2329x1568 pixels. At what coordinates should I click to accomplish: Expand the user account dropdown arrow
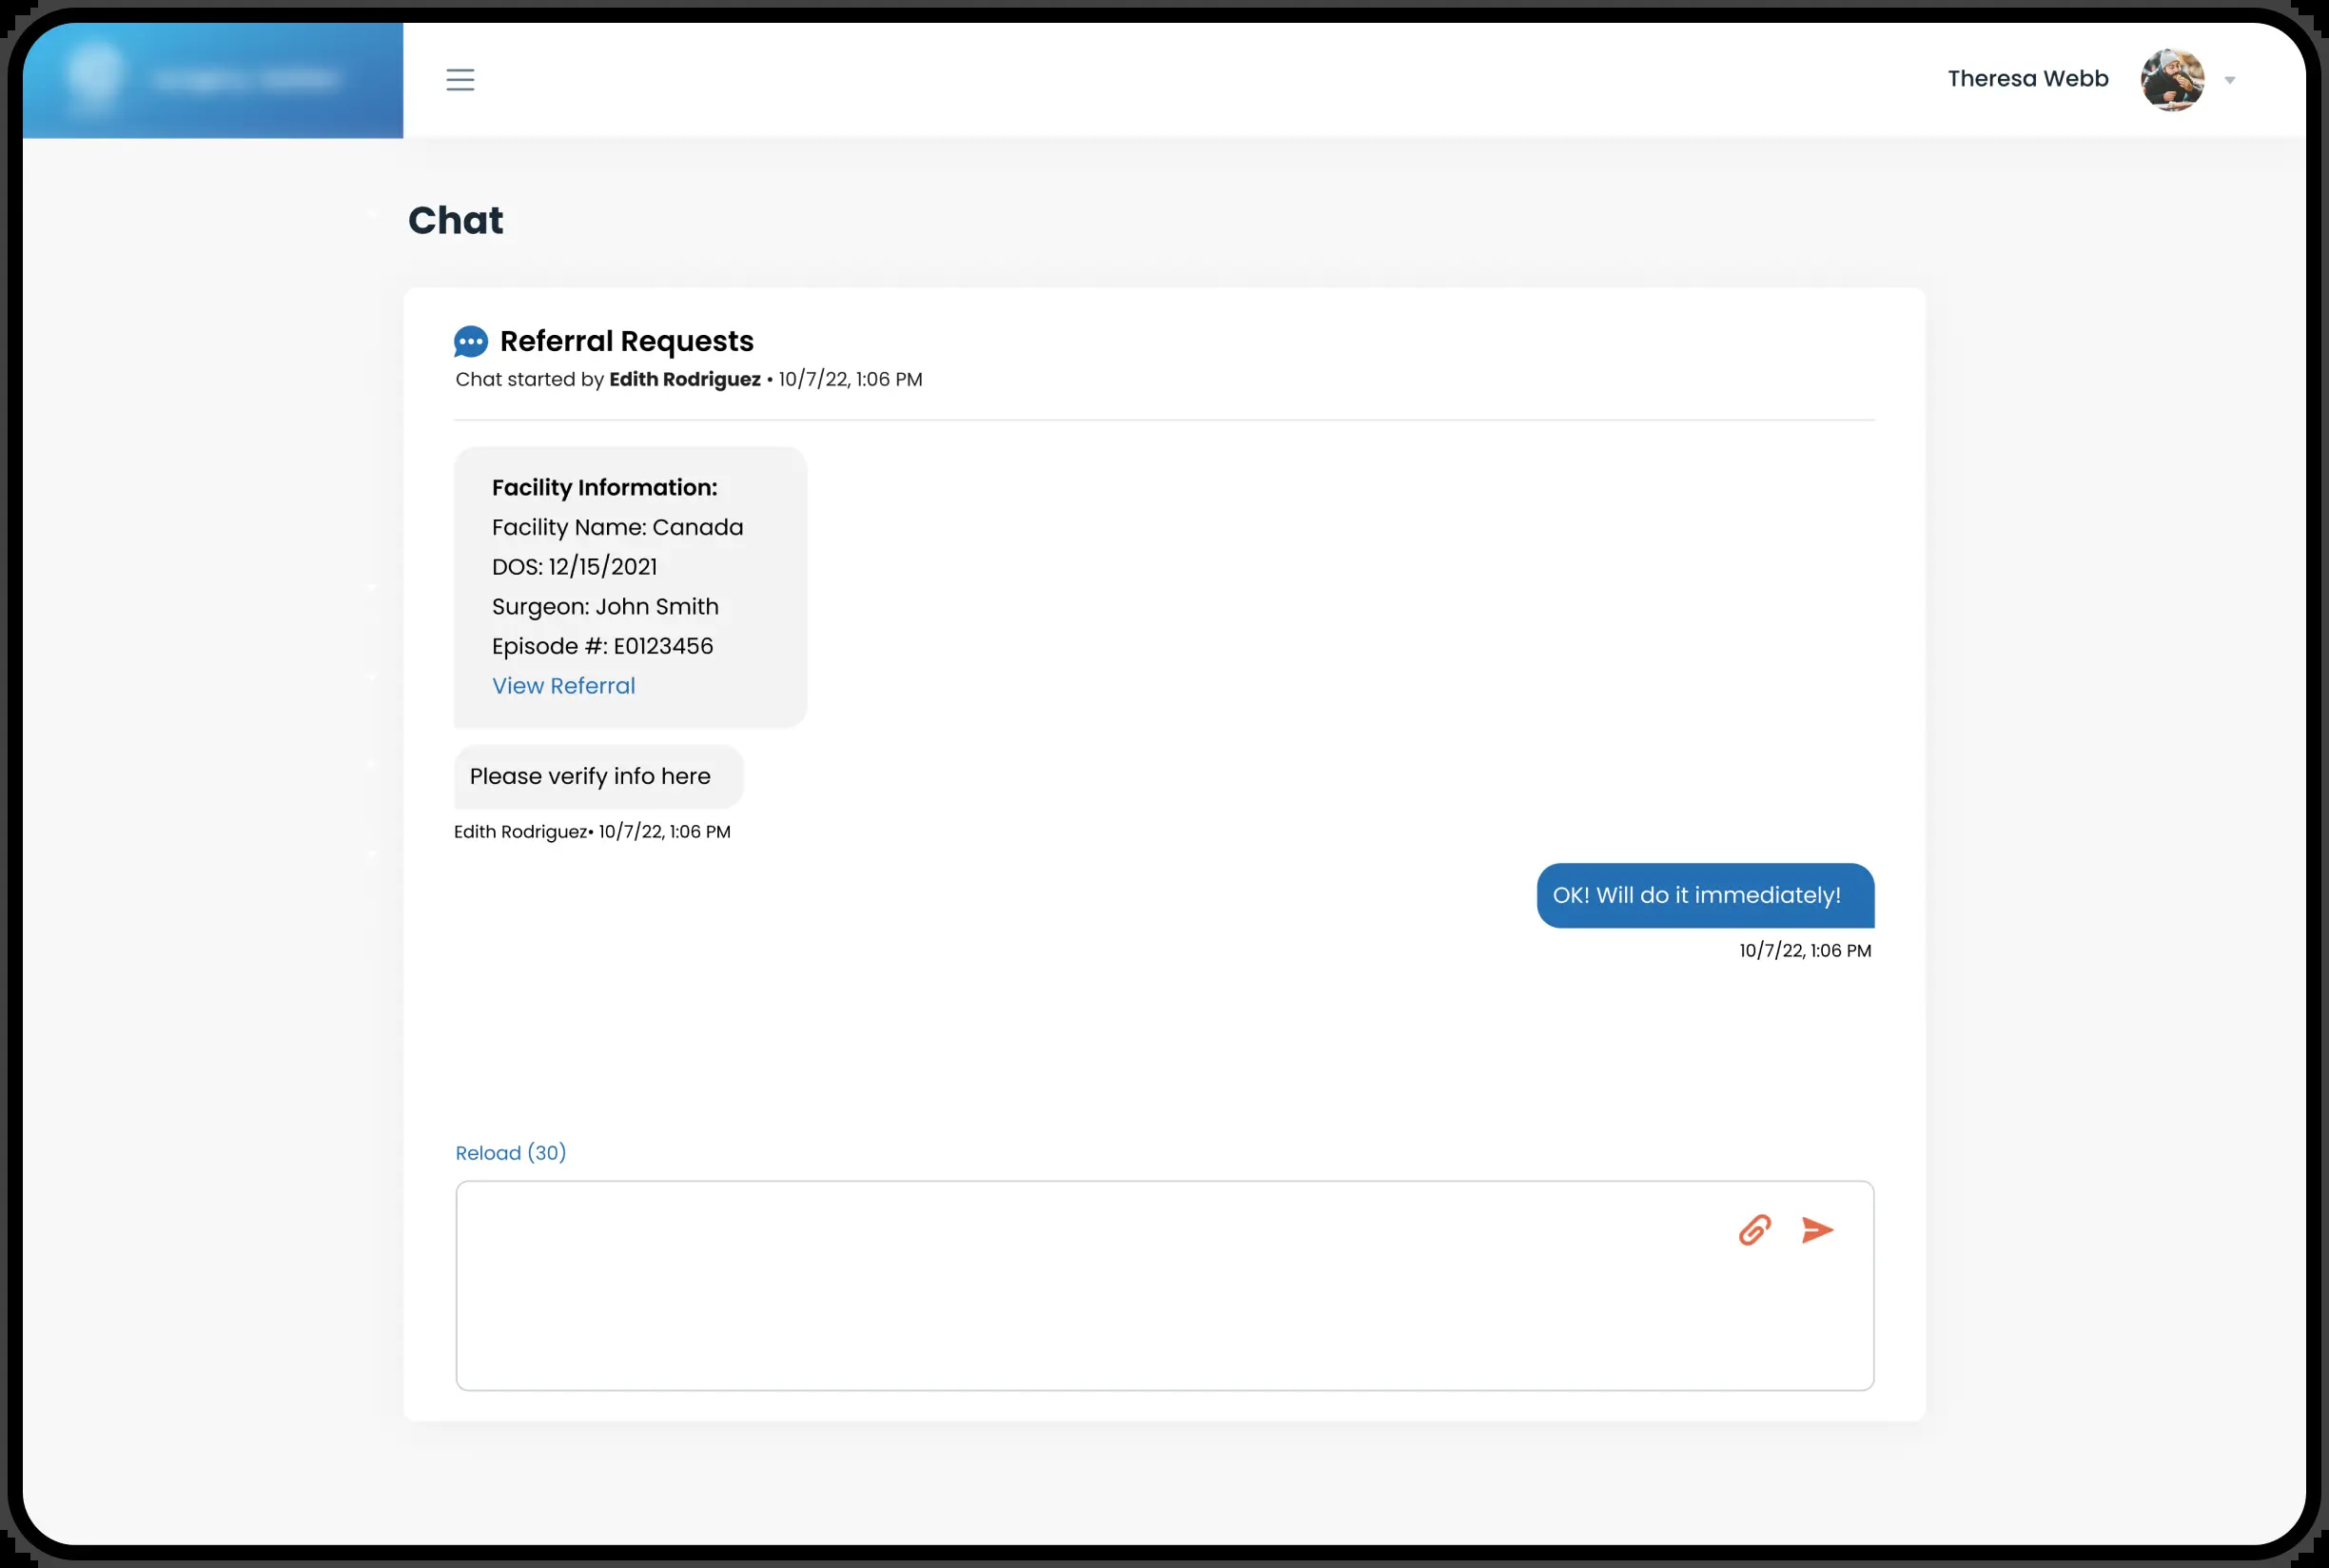coord(2230,80)
